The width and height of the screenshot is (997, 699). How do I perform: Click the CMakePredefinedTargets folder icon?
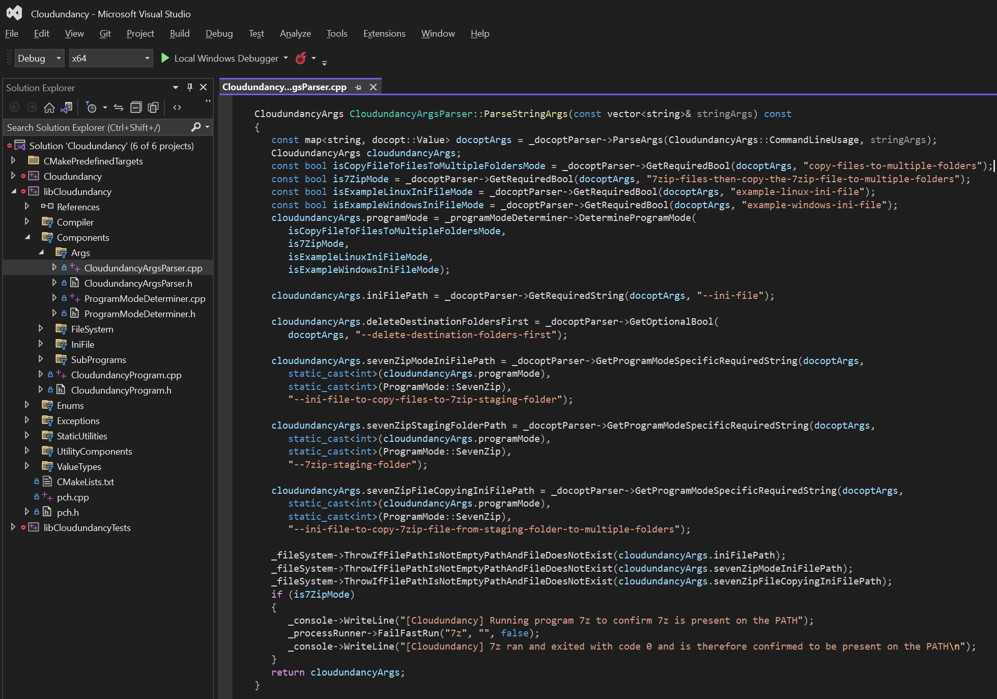pos(34,161)
